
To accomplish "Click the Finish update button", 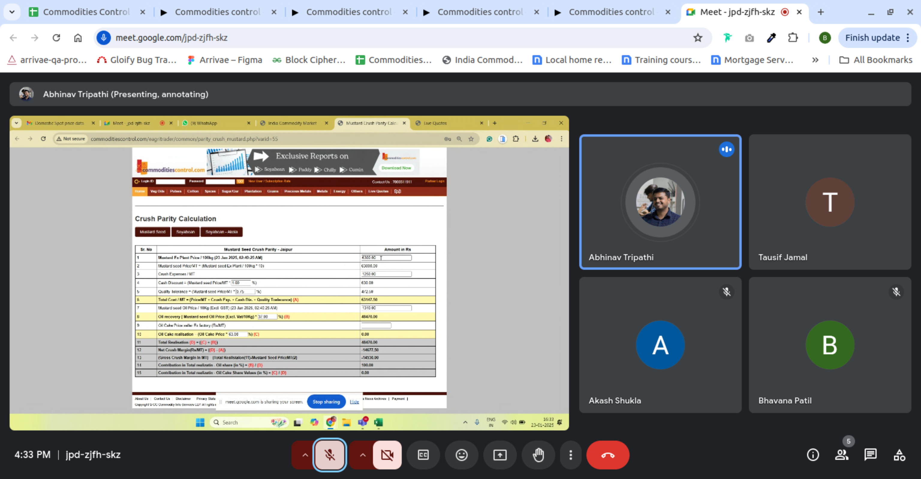I will (872, 37).
